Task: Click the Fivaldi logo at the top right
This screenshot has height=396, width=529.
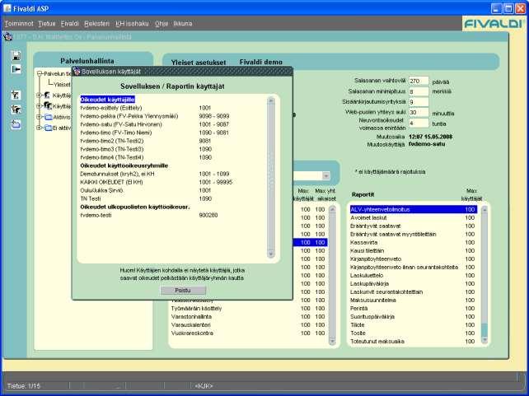Action: pyautogui.click(x=493, y=23)
